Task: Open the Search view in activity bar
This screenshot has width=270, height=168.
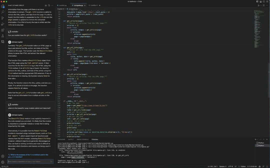Action: click(3, 12)
